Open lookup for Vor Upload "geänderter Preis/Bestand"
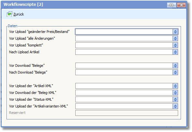This screenshot has height=132, width=192. pos(175,32)
